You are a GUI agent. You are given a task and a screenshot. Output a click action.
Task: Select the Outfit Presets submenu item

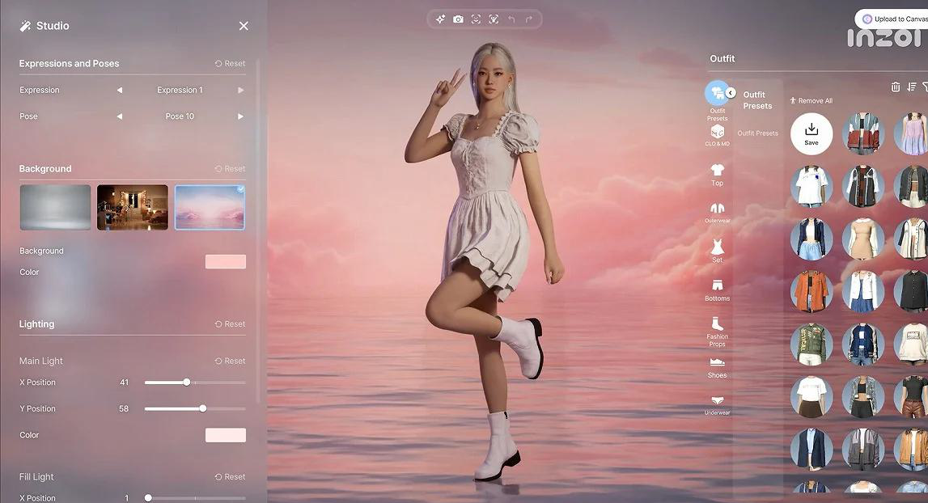[757, 133]
